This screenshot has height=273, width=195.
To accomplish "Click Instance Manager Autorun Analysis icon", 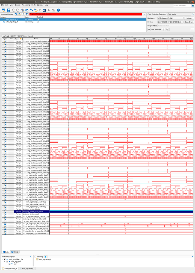I will tap(20, 14).
